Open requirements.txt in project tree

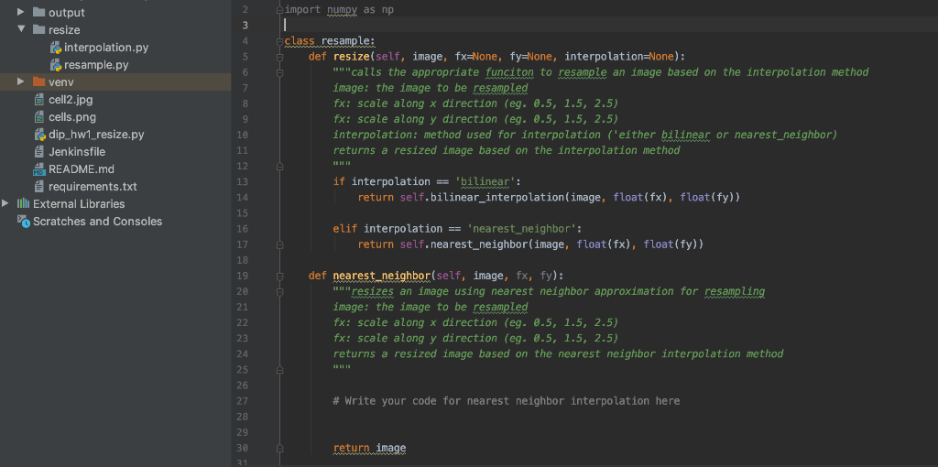click(93, 186)
